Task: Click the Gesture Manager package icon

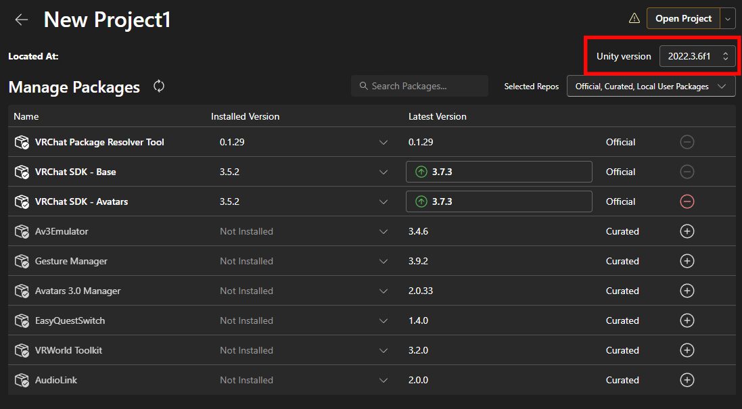Action: 22,261
